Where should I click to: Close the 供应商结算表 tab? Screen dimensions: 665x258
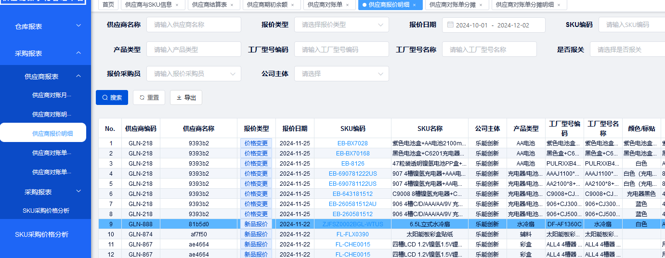coord(232,5)
